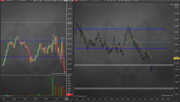Click the left chart's 'Time remaining' text
The width and height of the screenshot is (180, 102).
click(x=59, y=74)
